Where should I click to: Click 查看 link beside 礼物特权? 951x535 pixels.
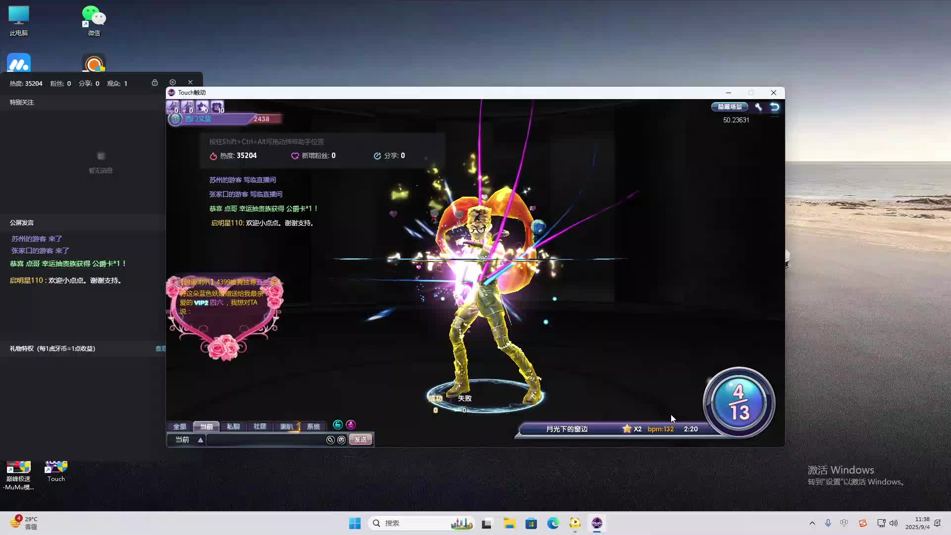point(160,349)
